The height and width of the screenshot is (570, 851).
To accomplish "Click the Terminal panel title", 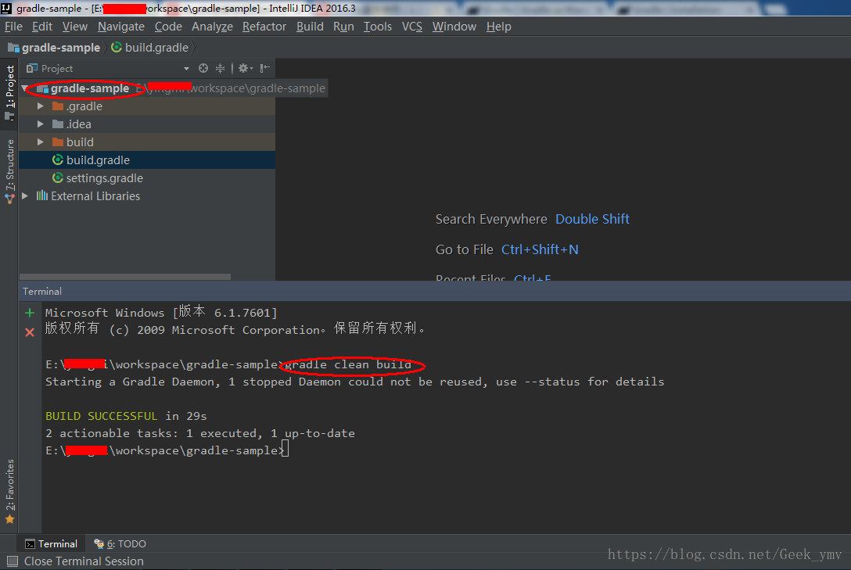I will pos(42,291).
